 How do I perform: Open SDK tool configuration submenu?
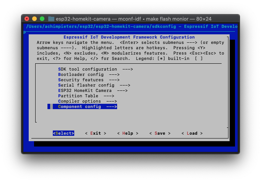tap(95, 69)
